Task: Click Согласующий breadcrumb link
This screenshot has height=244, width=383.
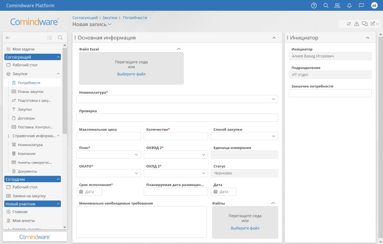Action: pos(85,18)
